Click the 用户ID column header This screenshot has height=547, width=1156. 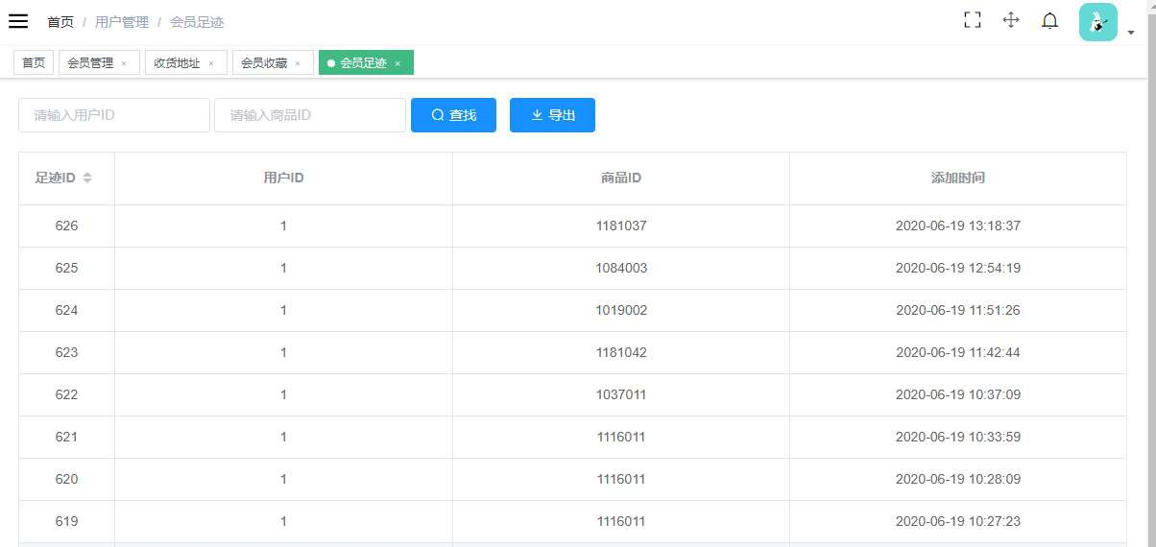tap(284, 178)
